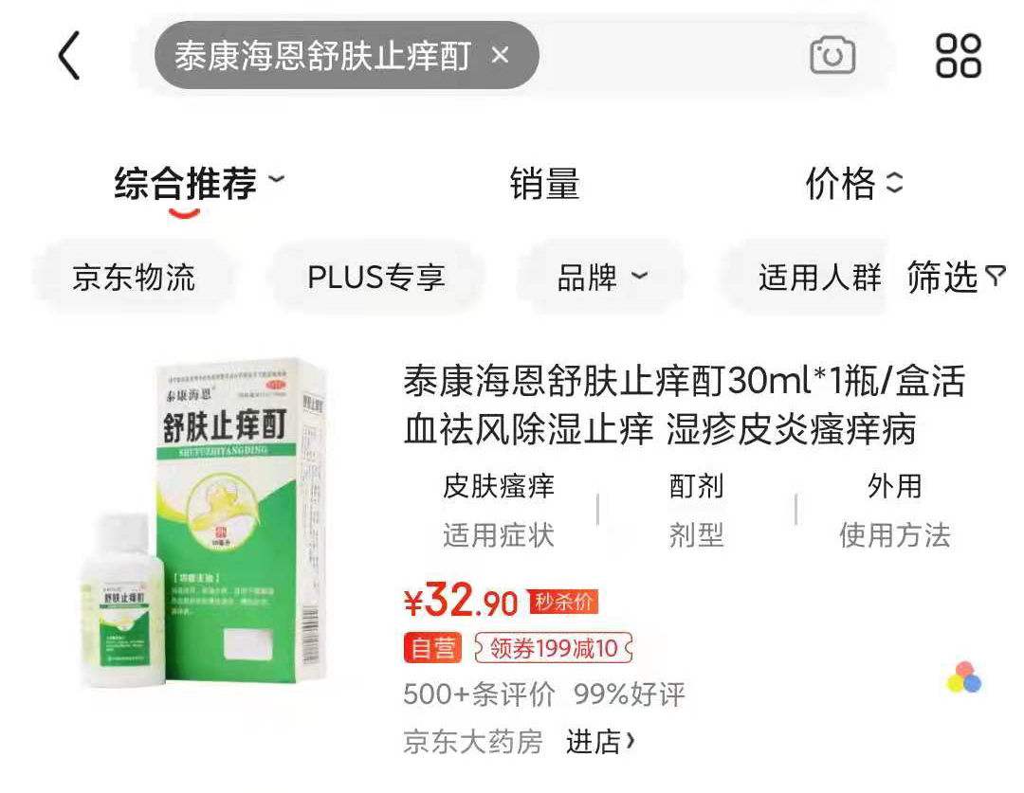
Task: Toggle the 京东物流 filter chip
Action: 134,278
